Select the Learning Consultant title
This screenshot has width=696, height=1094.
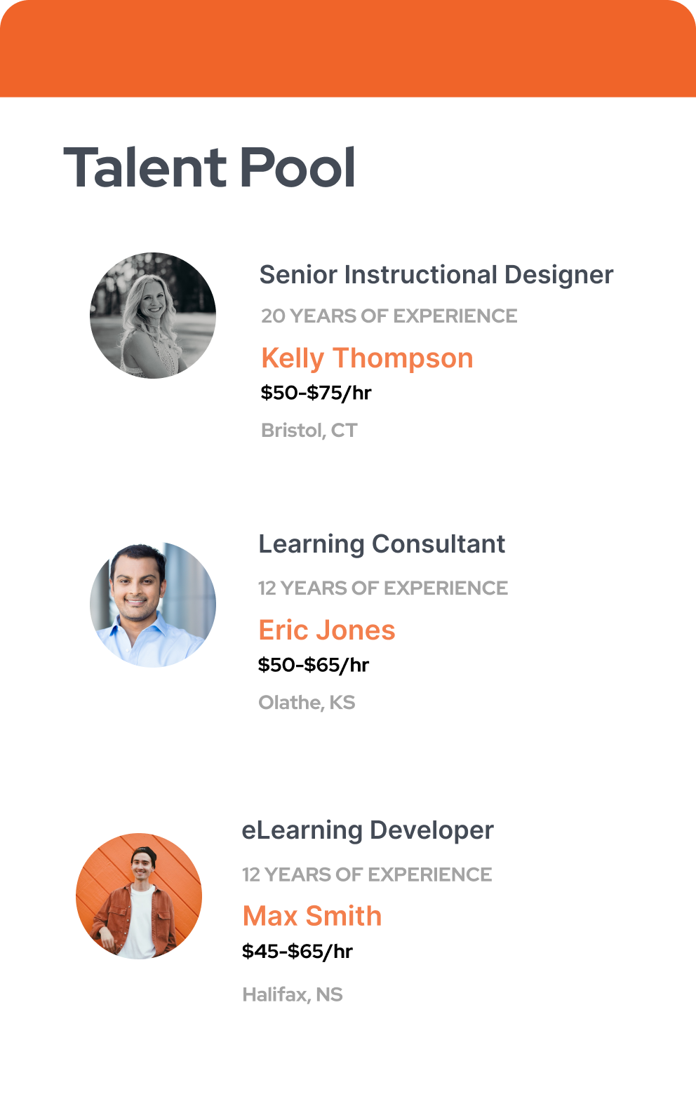[x=382, y=544]
